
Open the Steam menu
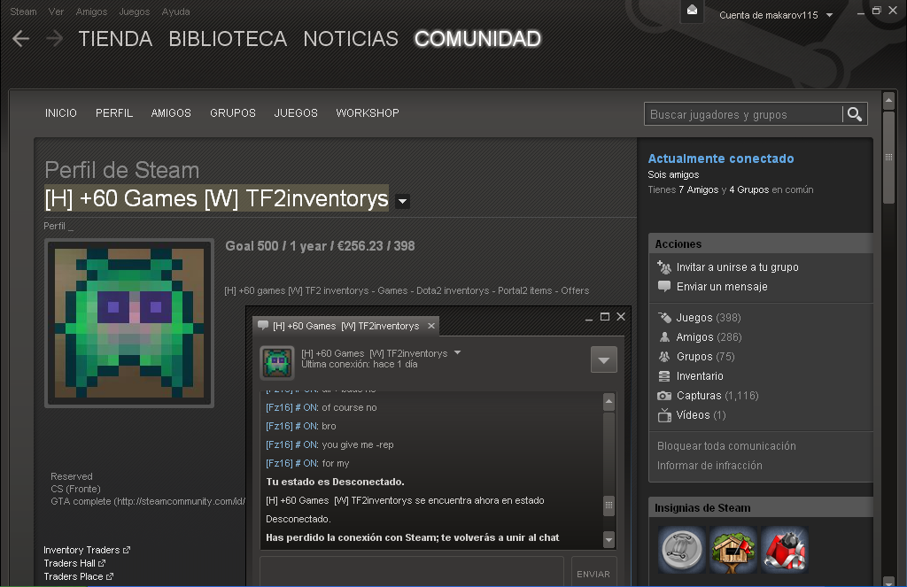pos(23,12)
